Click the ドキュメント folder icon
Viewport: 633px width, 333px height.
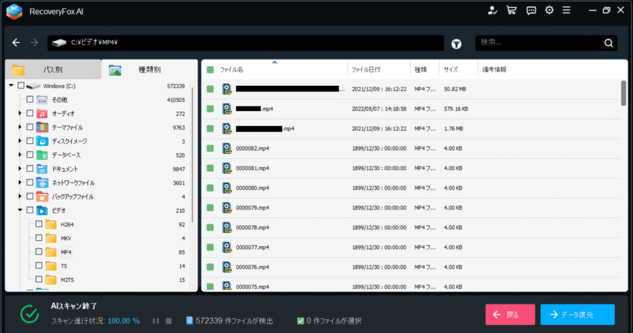tap(42, 169)
